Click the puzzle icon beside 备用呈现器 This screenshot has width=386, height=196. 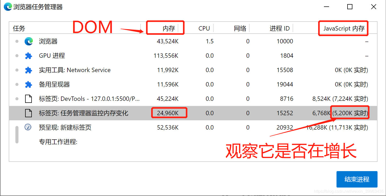point(28,84)
